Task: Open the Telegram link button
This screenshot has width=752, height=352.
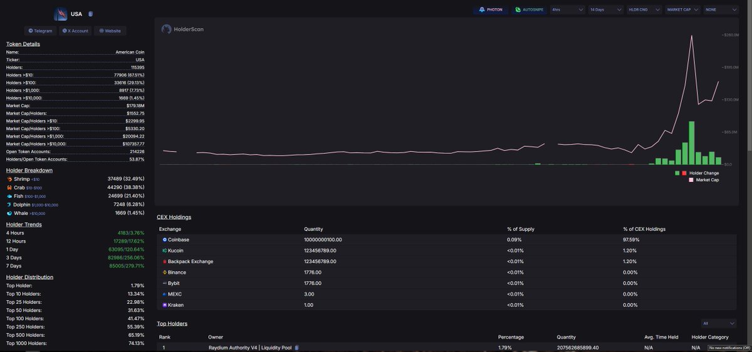Action: point(41,31)
